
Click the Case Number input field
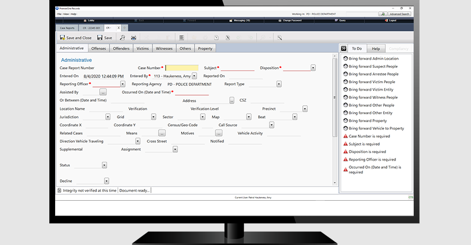pyautogui.click(x=182, y=68)
